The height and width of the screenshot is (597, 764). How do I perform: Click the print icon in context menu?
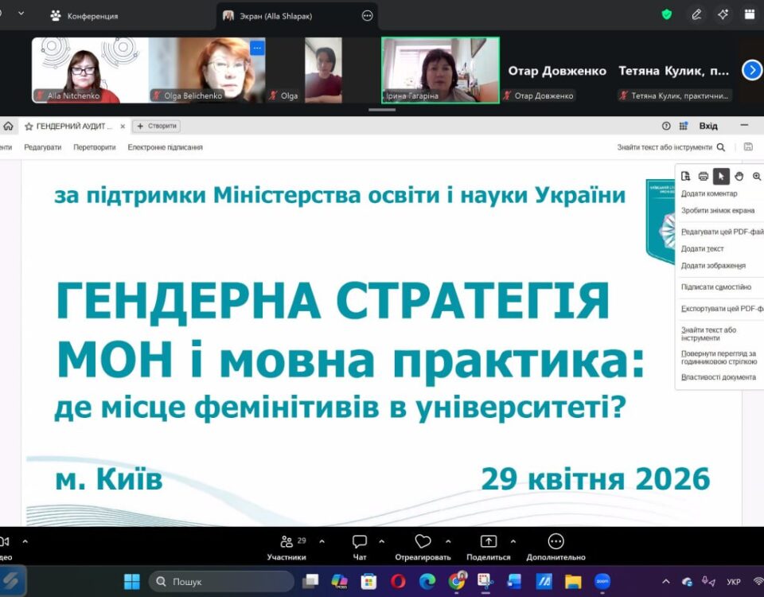[703, 176]
